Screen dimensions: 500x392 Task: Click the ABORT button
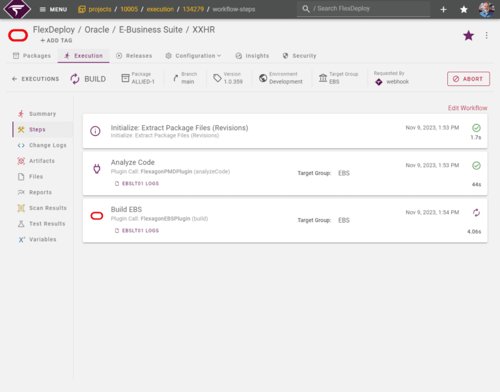click(x=469, y=79)
